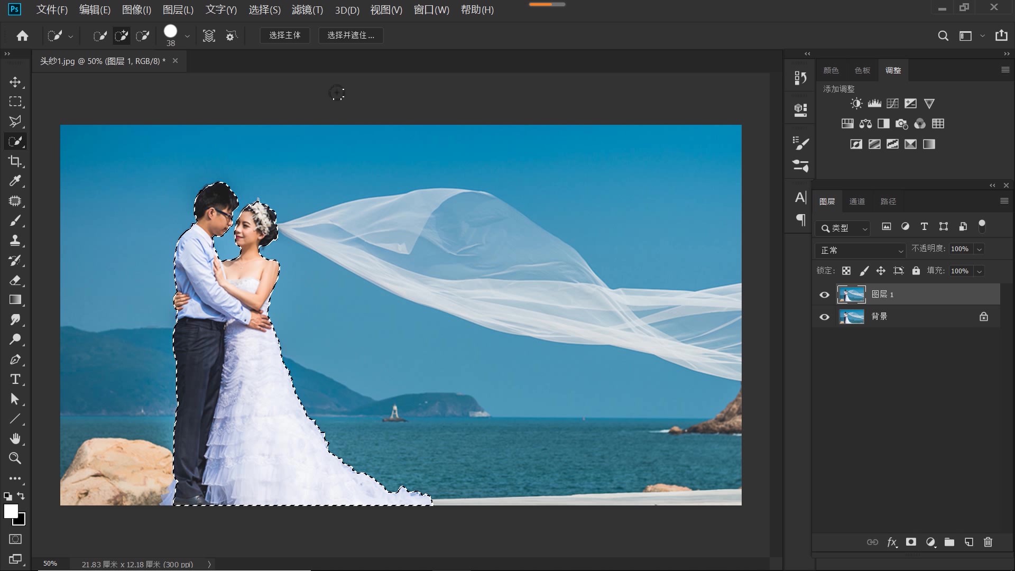Expand the brush size picker arrow
This screenshot has width=1015, height=571.
coord(187,36)
